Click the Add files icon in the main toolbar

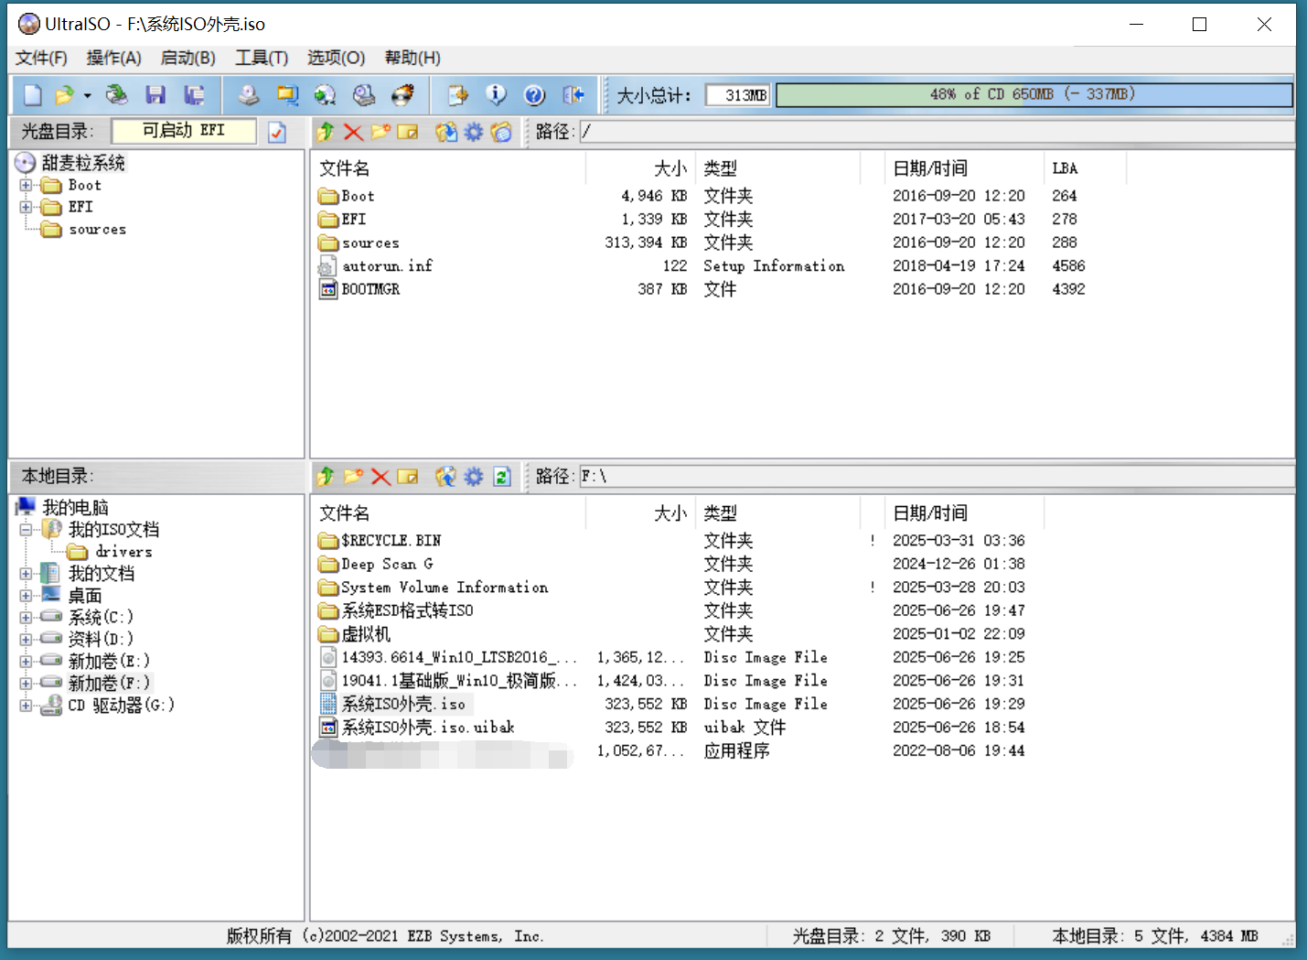pyautogui.click(x=457, y=95)
